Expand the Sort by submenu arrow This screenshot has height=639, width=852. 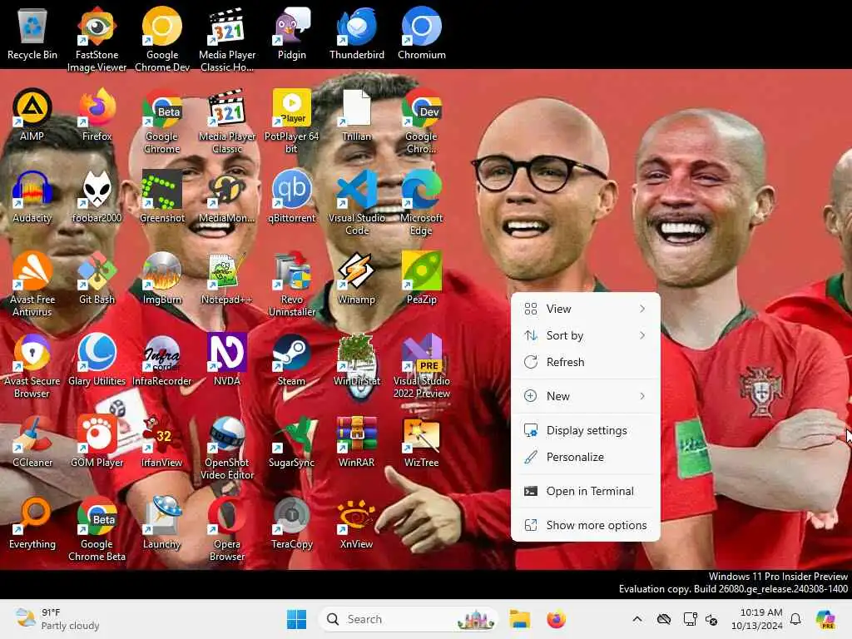click(642, 335)
